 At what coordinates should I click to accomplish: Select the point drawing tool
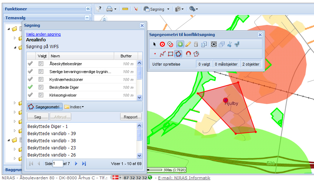(155, 54)
